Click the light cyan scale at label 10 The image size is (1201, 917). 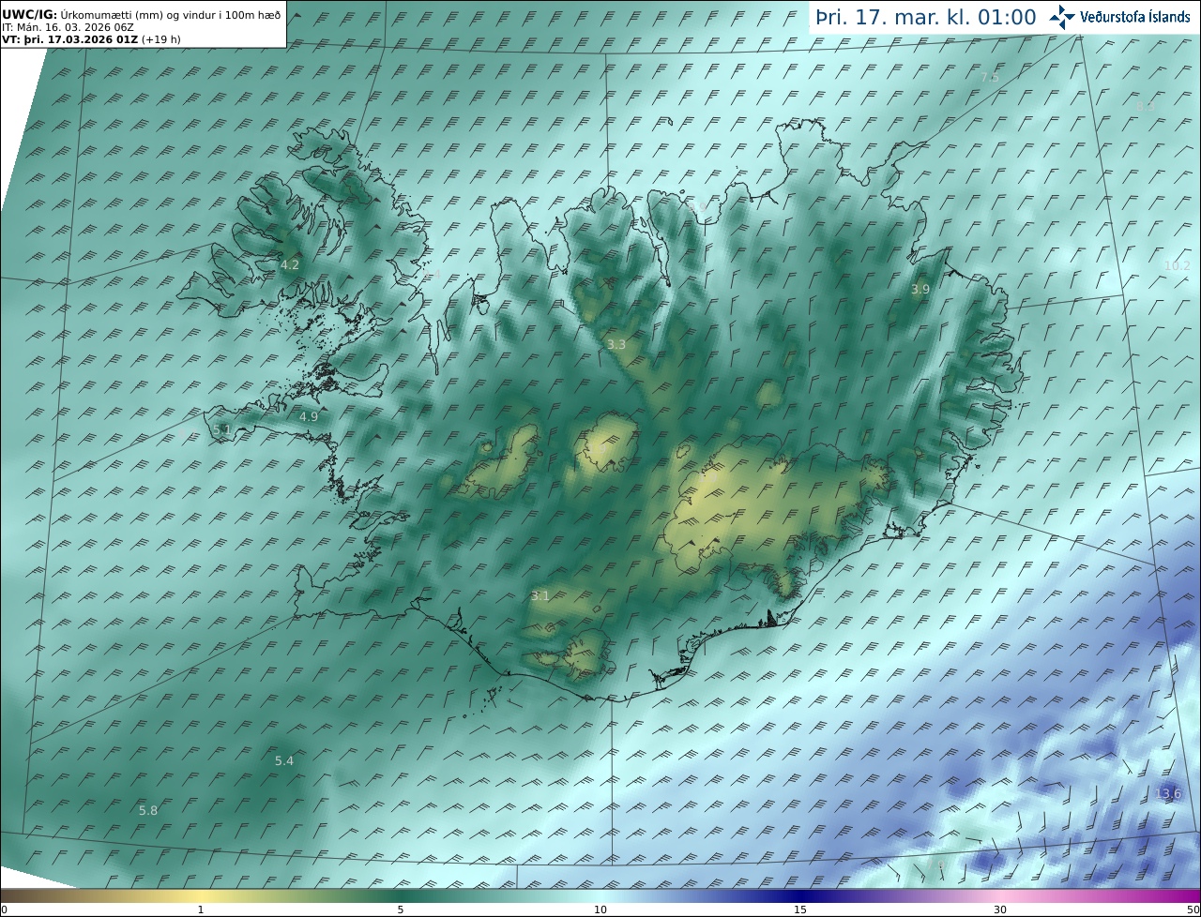click(600, 895)
